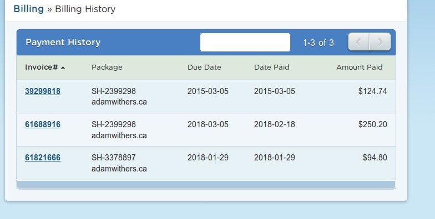Sort by Invoice# column header
The height and width of the screenshot is (219, 435).
click(x=41, y=67)
